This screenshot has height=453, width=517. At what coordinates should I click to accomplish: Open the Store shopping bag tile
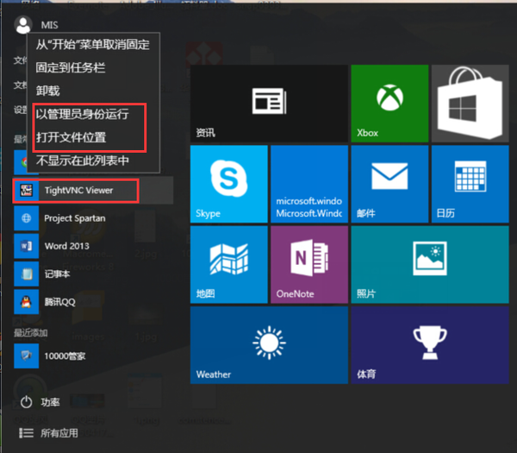click(470, 104)
